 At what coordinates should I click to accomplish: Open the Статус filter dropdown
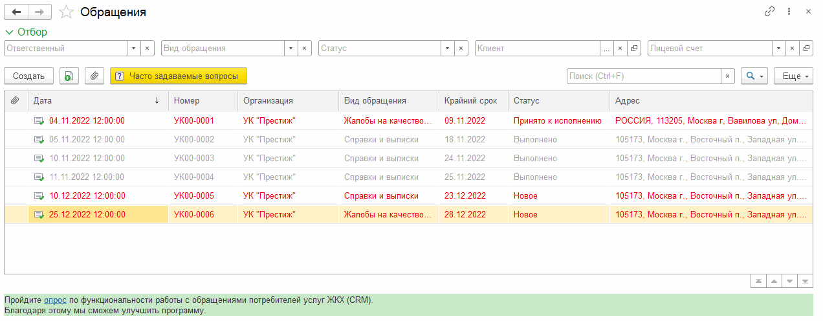point(448,49)
